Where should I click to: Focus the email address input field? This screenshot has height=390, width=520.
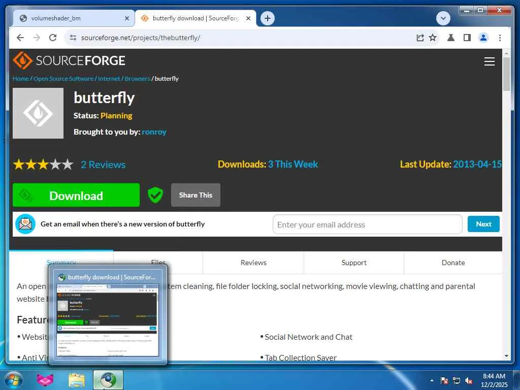pos(368,224)
